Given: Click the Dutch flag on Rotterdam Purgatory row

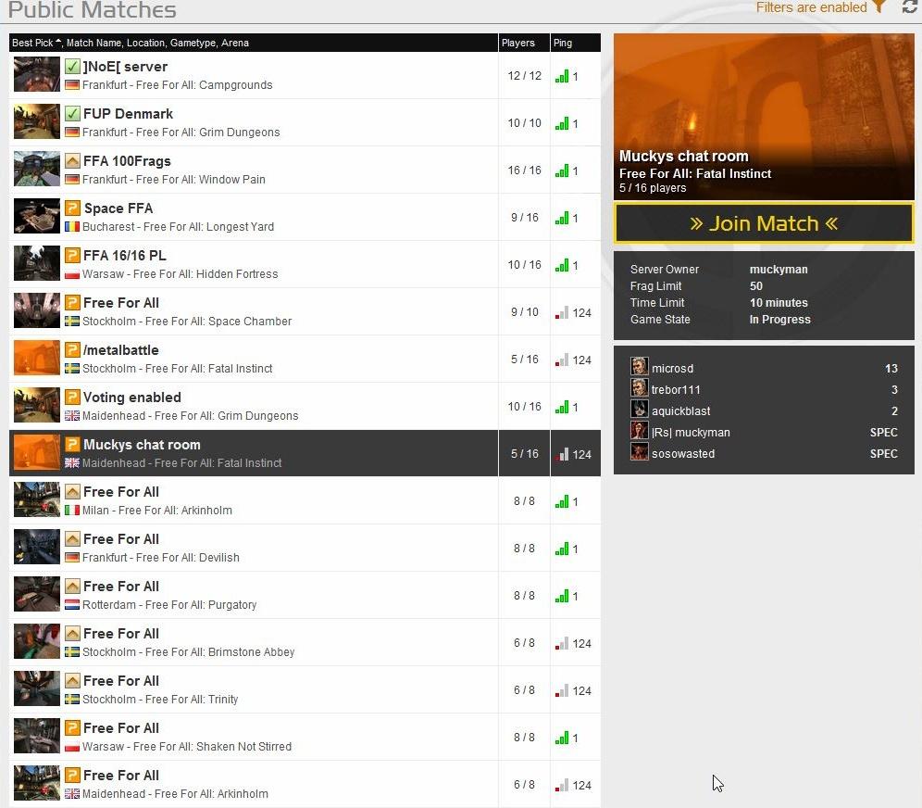Looking at the screenshot, I should (72, 604).
